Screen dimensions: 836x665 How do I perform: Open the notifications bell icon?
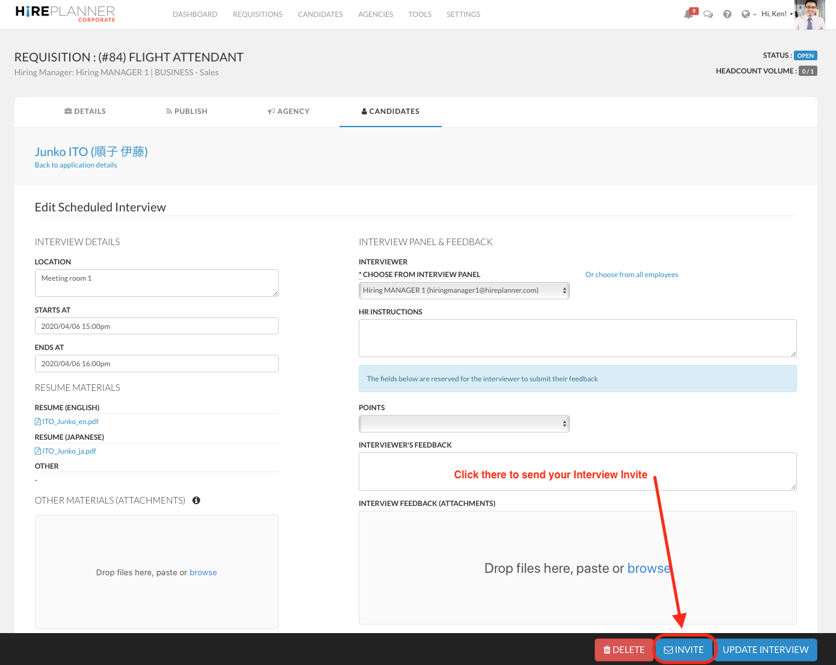689,14
